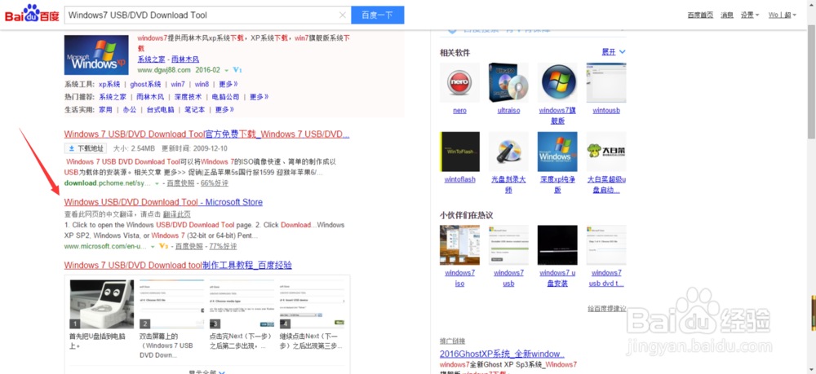This screenshot has height=374, width=816.
Task: Open the 深度技术 link
Action: click(188, 97)
